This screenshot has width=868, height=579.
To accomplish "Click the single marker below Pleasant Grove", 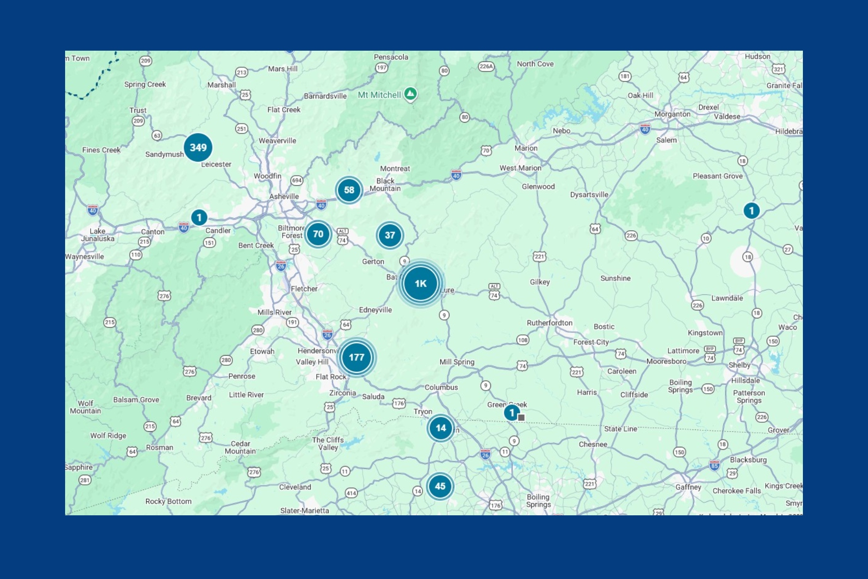I will [751, 211].
